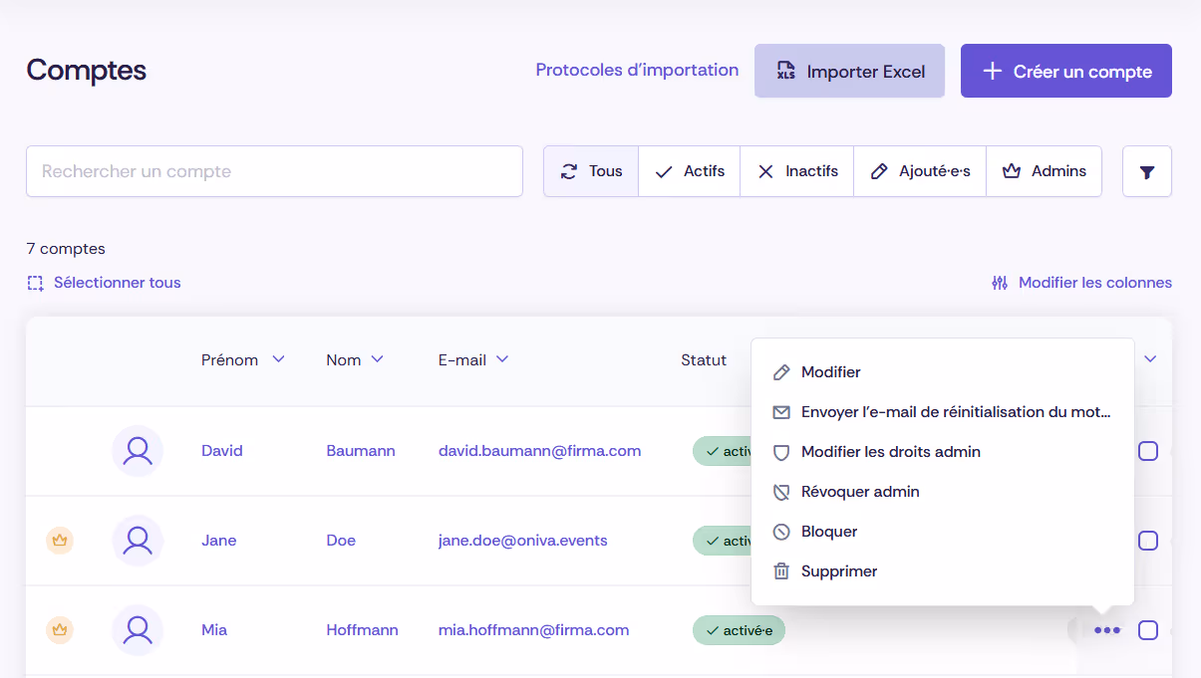Click the block circle icon next to Bloquer
The height and width of the screenshot is (678, 1201).
coord(781,532)
